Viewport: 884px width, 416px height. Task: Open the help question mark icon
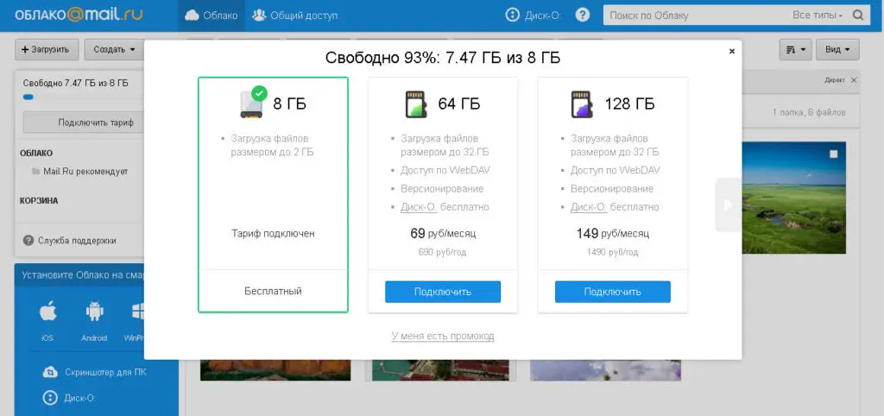(583, 16)
